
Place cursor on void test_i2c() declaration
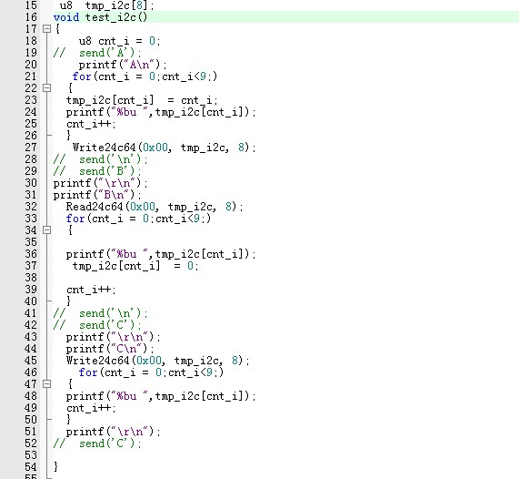tap(100, 17)
